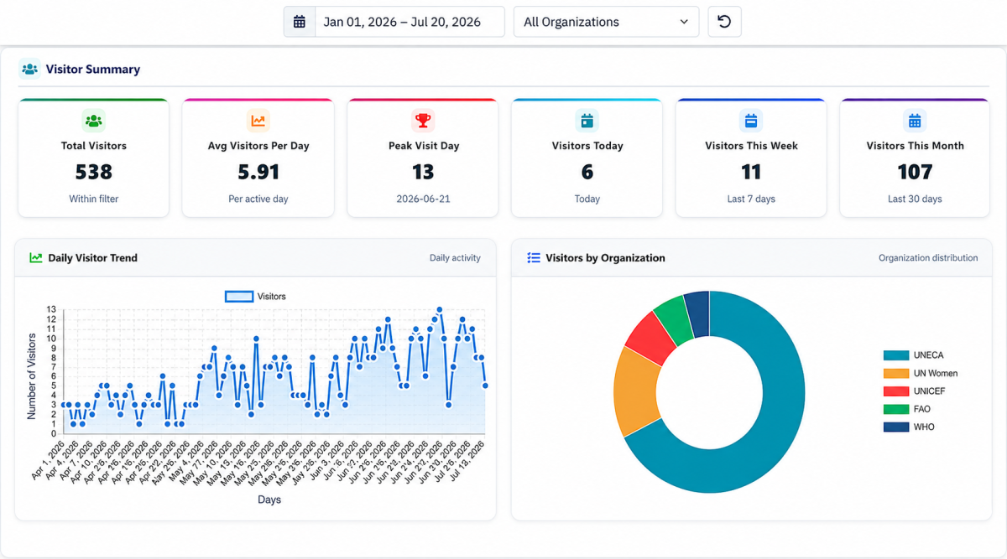
Task: Click the orange Avg Visitors chart icon
Action: click(x=258, y=121)
